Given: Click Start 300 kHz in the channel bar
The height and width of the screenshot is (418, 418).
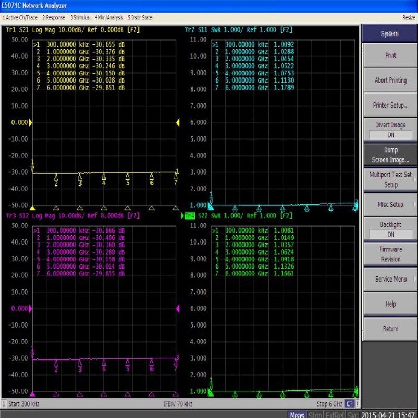Looking at the screenshot, I should (x=24, y=404).
